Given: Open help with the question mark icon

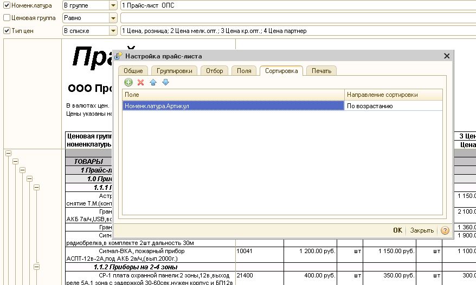Looking at the screenshot, I should click(x=445, y=230).
